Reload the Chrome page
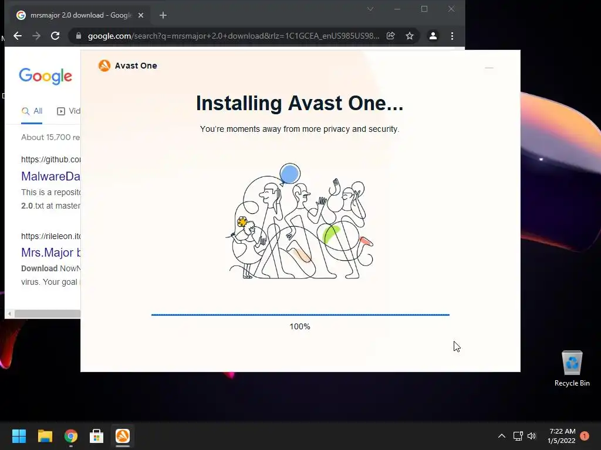 click(x=55, y=36)
